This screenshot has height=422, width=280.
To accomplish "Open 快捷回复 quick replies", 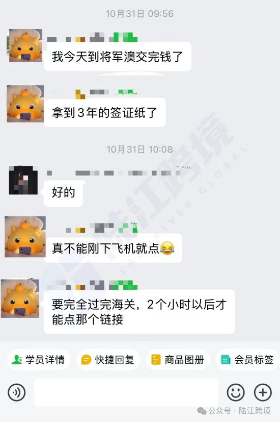I will click(108, 360).
